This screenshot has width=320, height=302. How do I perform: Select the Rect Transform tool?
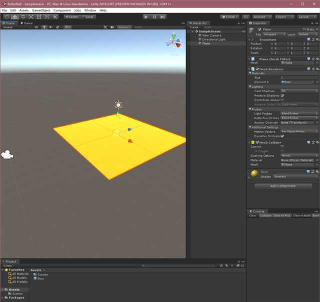coord(39,17)
